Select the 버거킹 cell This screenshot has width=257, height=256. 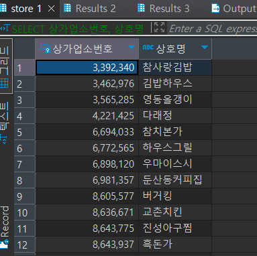coord(175,196)
